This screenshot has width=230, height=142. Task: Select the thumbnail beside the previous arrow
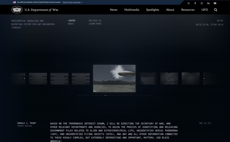pos(38,79)
